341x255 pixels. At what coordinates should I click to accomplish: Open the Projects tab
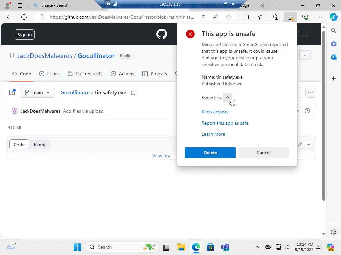tap(155, 74)
